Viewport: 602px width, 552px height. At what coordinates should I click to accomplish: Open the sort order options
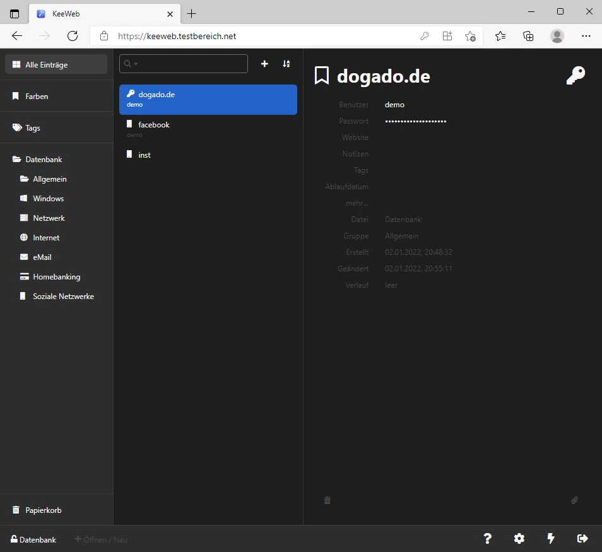point(286,64)
